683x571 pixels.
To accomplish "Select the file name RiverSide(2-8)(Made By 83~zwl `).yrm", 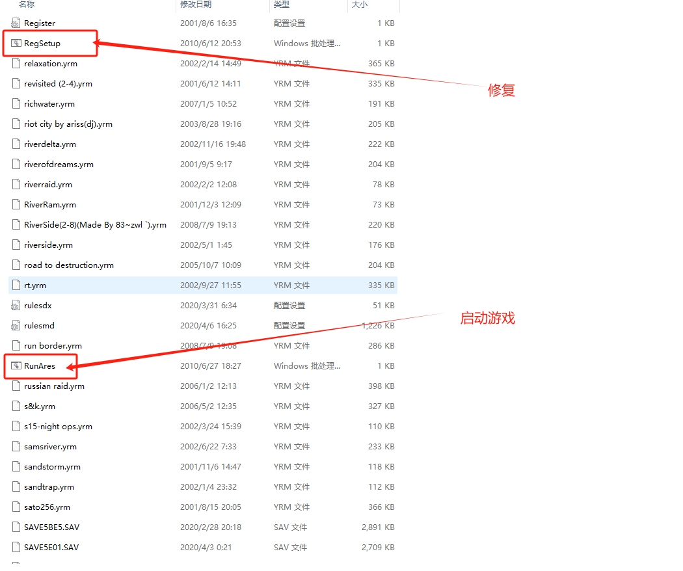I will pyautogui.click(x=95, y=225).
